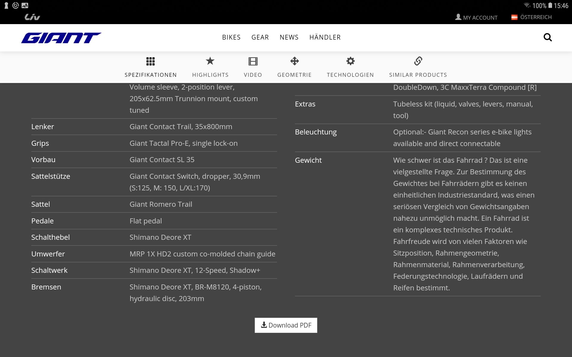
Task: Click the Similar Products chain icon
Action: click(x=418, y=61)
